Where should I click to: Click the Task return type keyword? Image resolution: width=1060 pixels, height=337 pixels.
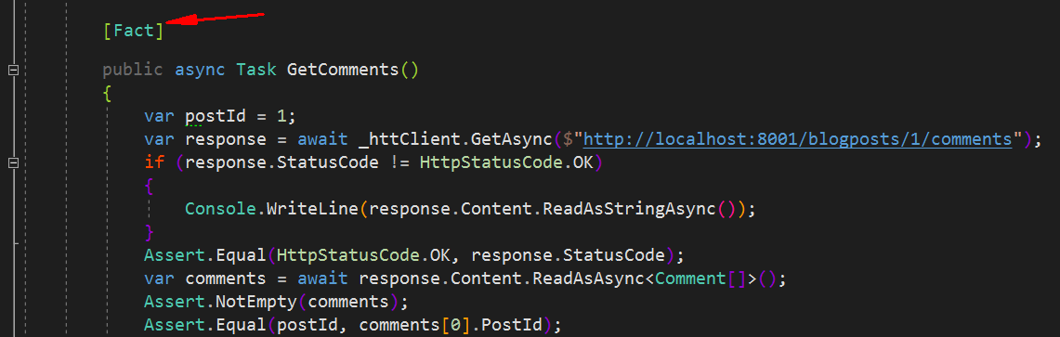256,70
